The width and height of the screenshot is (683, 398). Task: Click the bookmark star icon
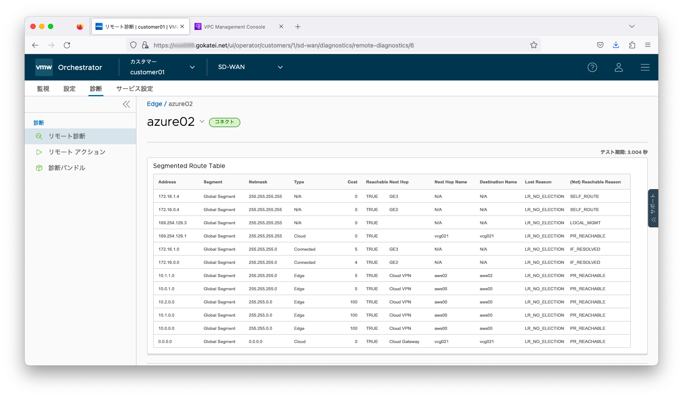click(x=534, y=45)
